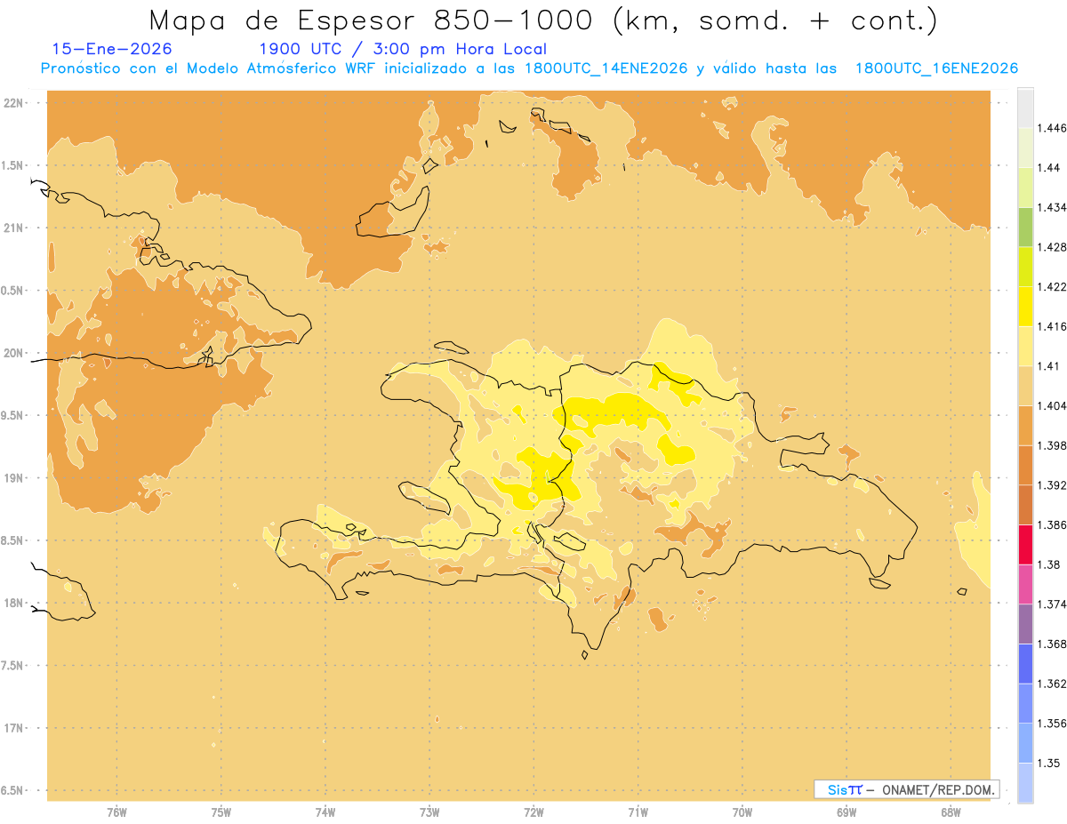
Task: Click the 68W longitude axis label
Action: pos(951,812)
